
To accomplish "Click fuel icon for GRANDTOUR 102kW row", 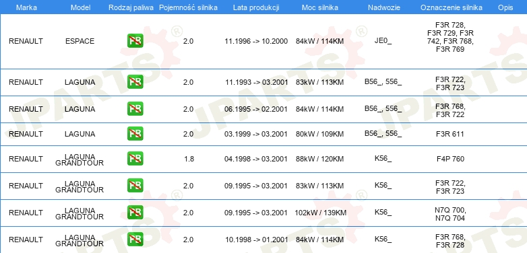I will pos(135,213).
